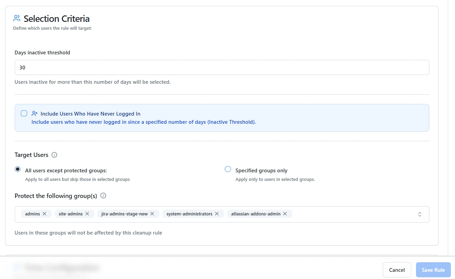The image size is (455, 279).
Task: Click the info icon beside Protect the following group(s)
Action: click(x=103, y=196)
